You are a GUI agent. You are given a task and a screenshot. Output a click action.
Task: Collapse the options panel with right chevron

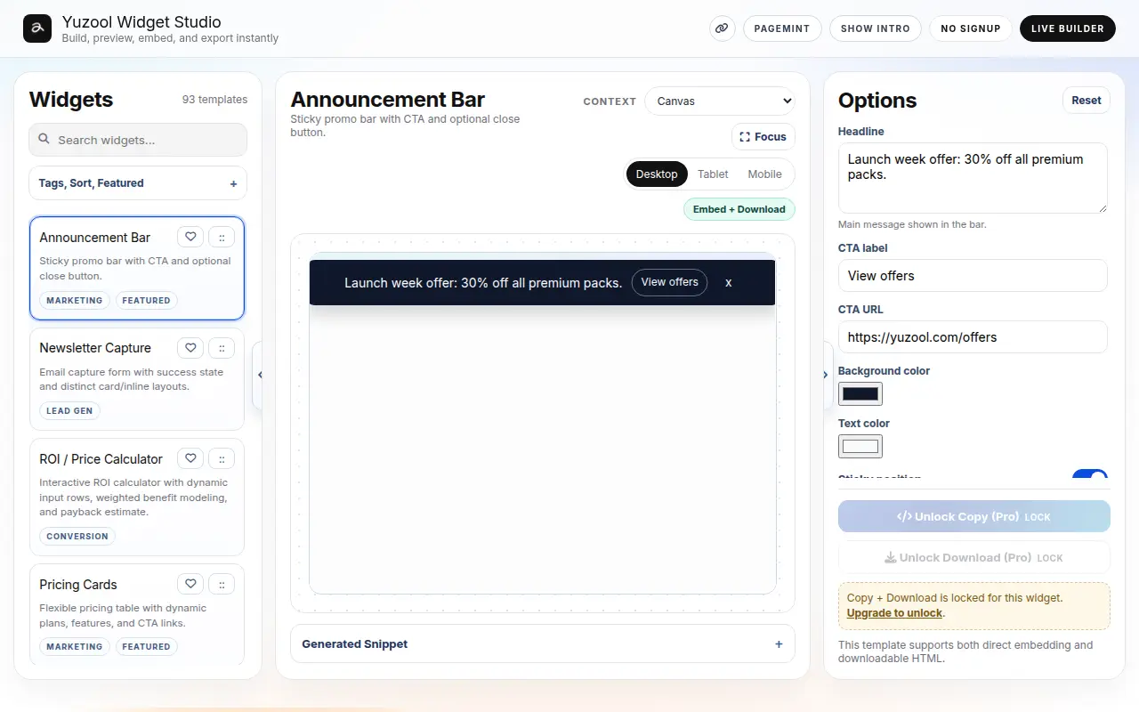click(x=826, y=375)
